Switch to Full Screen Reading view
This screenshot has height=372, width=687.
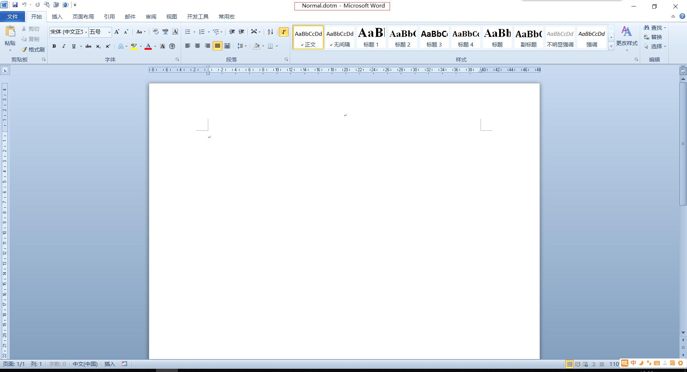tap(578, 364)
